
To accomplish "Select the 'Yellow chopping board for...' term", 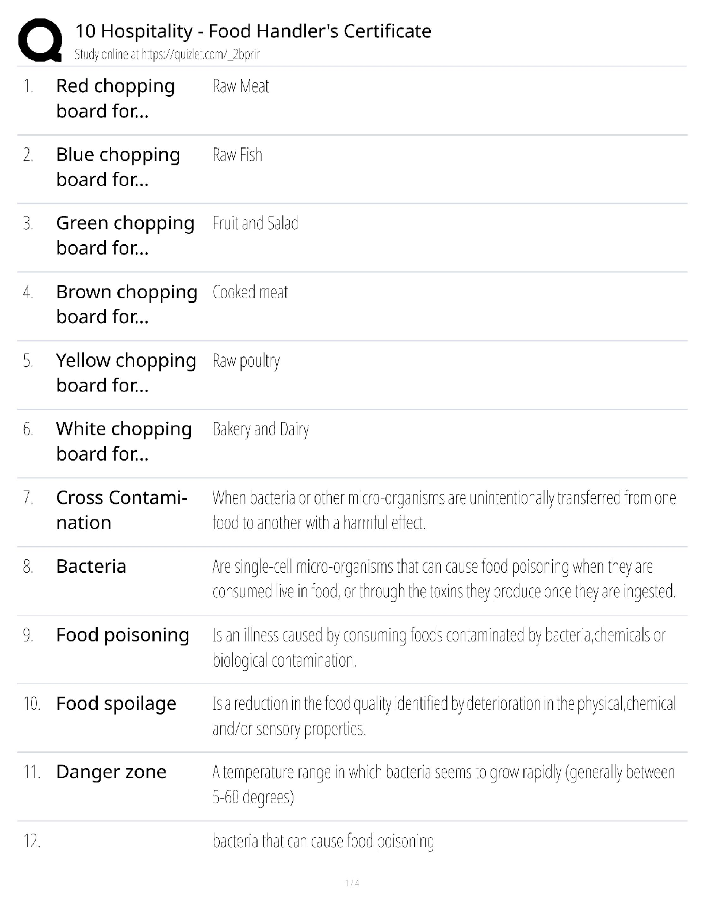I will 126,373.
